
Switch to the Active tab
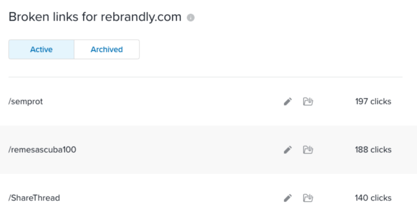(41, 50)
